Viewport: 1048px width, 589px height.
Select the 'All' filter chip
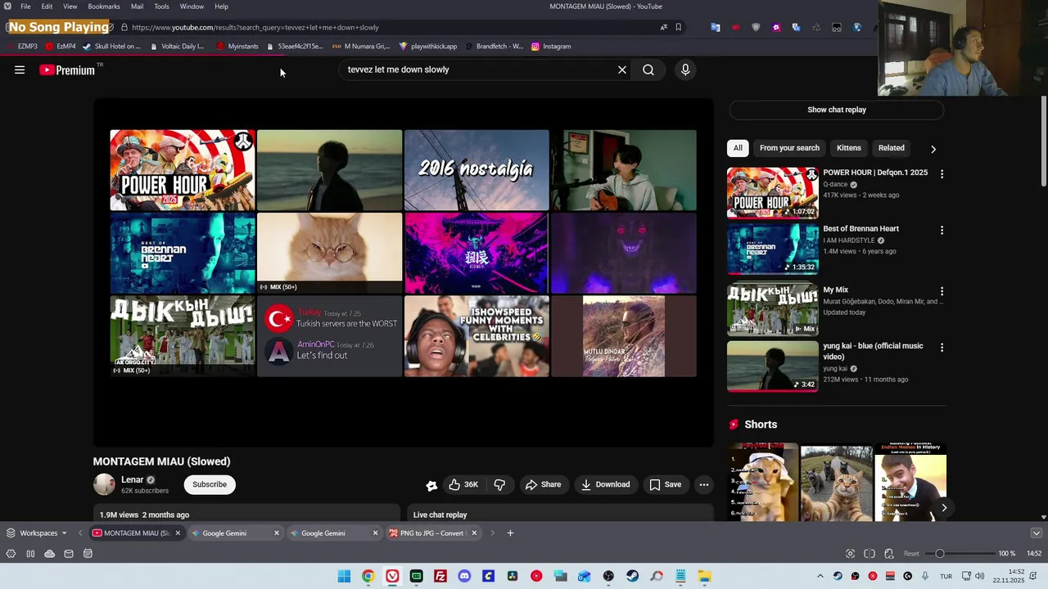(738, 148)
